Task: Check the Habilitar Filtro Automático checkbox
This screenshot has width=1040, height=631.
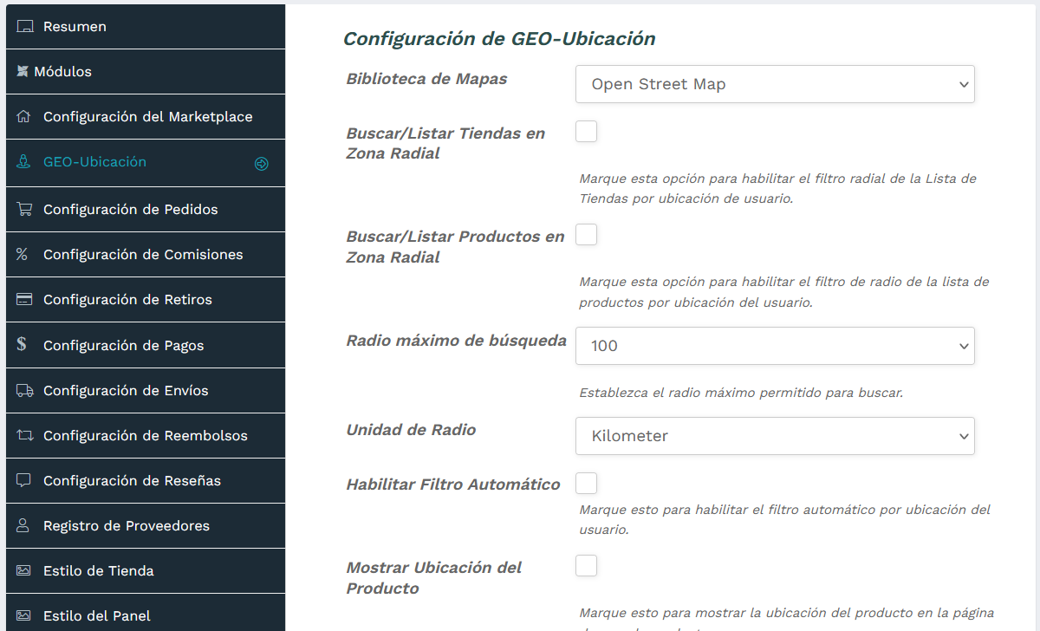Action: 586,483
